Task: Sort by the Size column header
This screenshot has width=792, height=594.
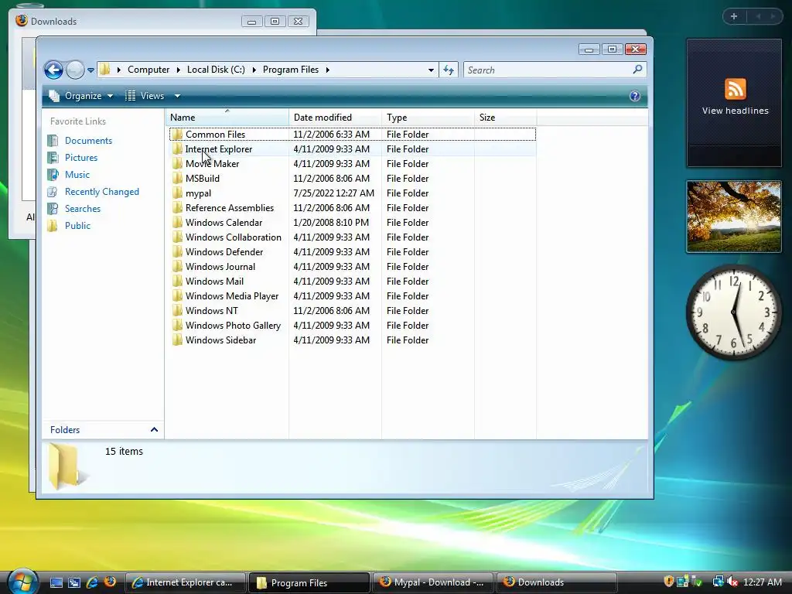Action: click(x=505, y=118)
